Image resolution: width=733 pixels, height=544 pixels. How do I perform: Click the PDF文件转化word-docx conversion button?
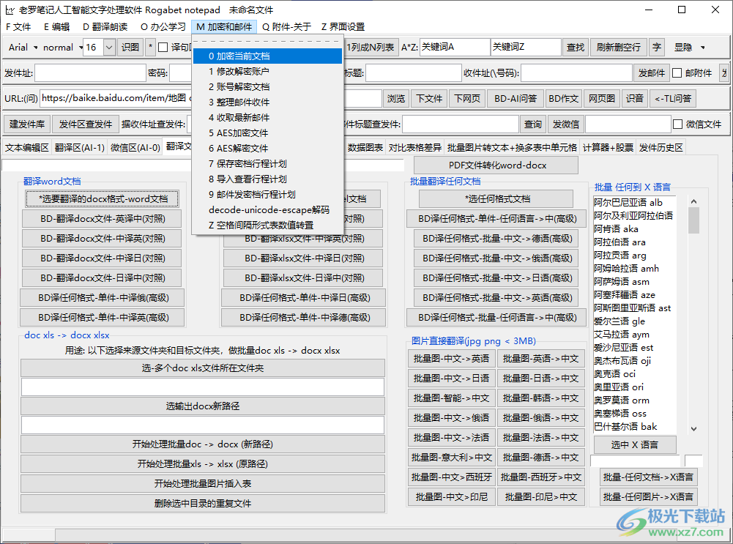pos(495,164)
